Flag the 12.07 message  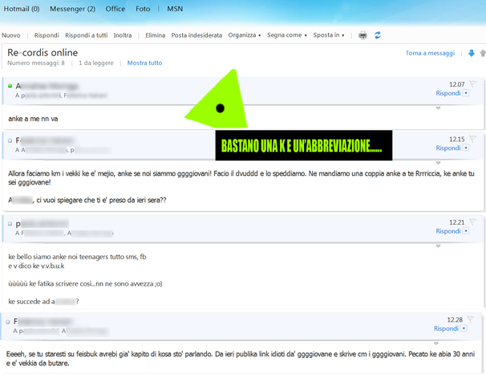click(472, 83)
